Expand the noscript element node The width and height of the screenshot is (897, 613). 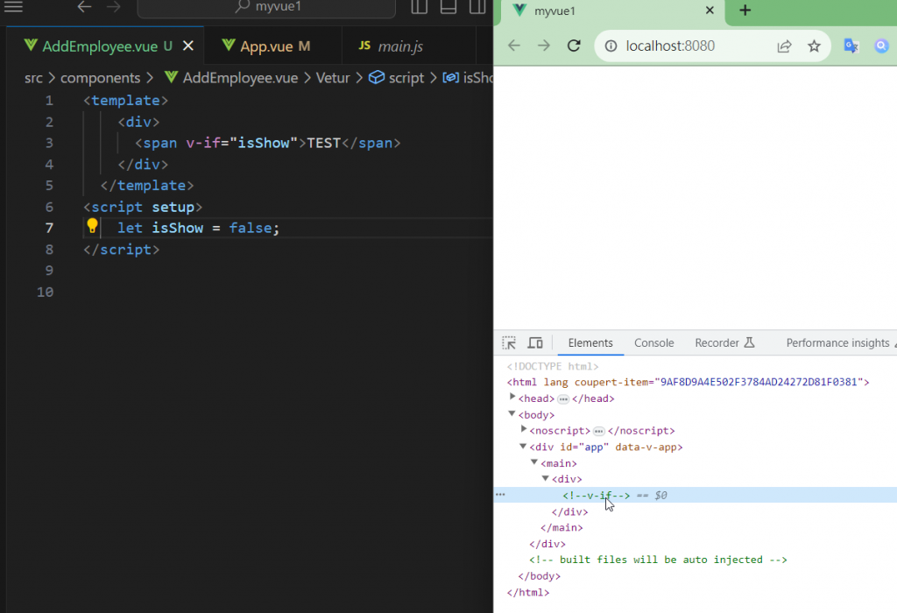click(524, 429)
